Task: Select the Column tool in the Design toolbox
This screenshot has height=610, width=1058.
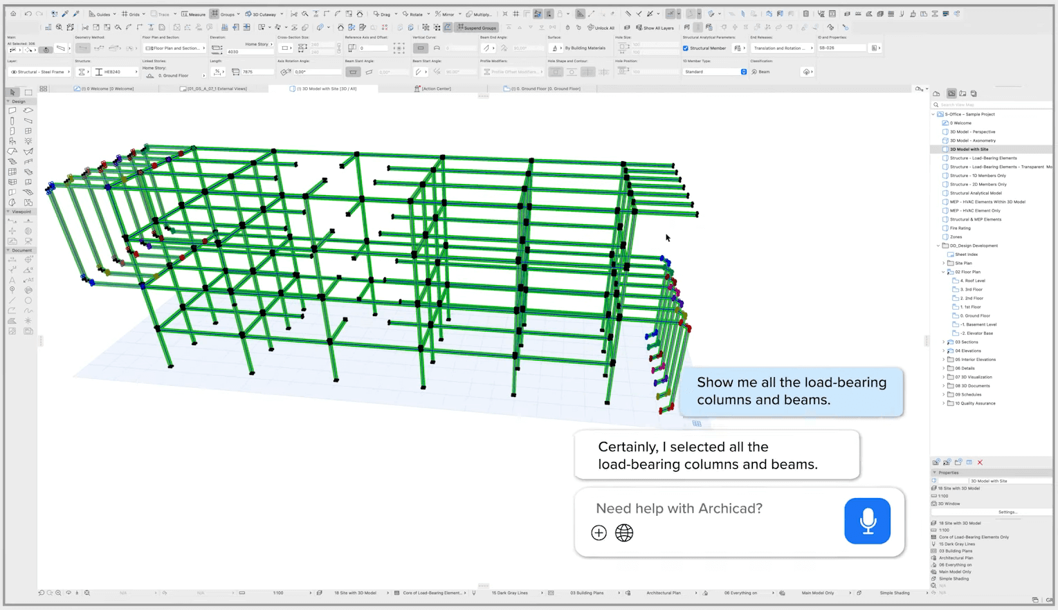Action: (12, 121)
